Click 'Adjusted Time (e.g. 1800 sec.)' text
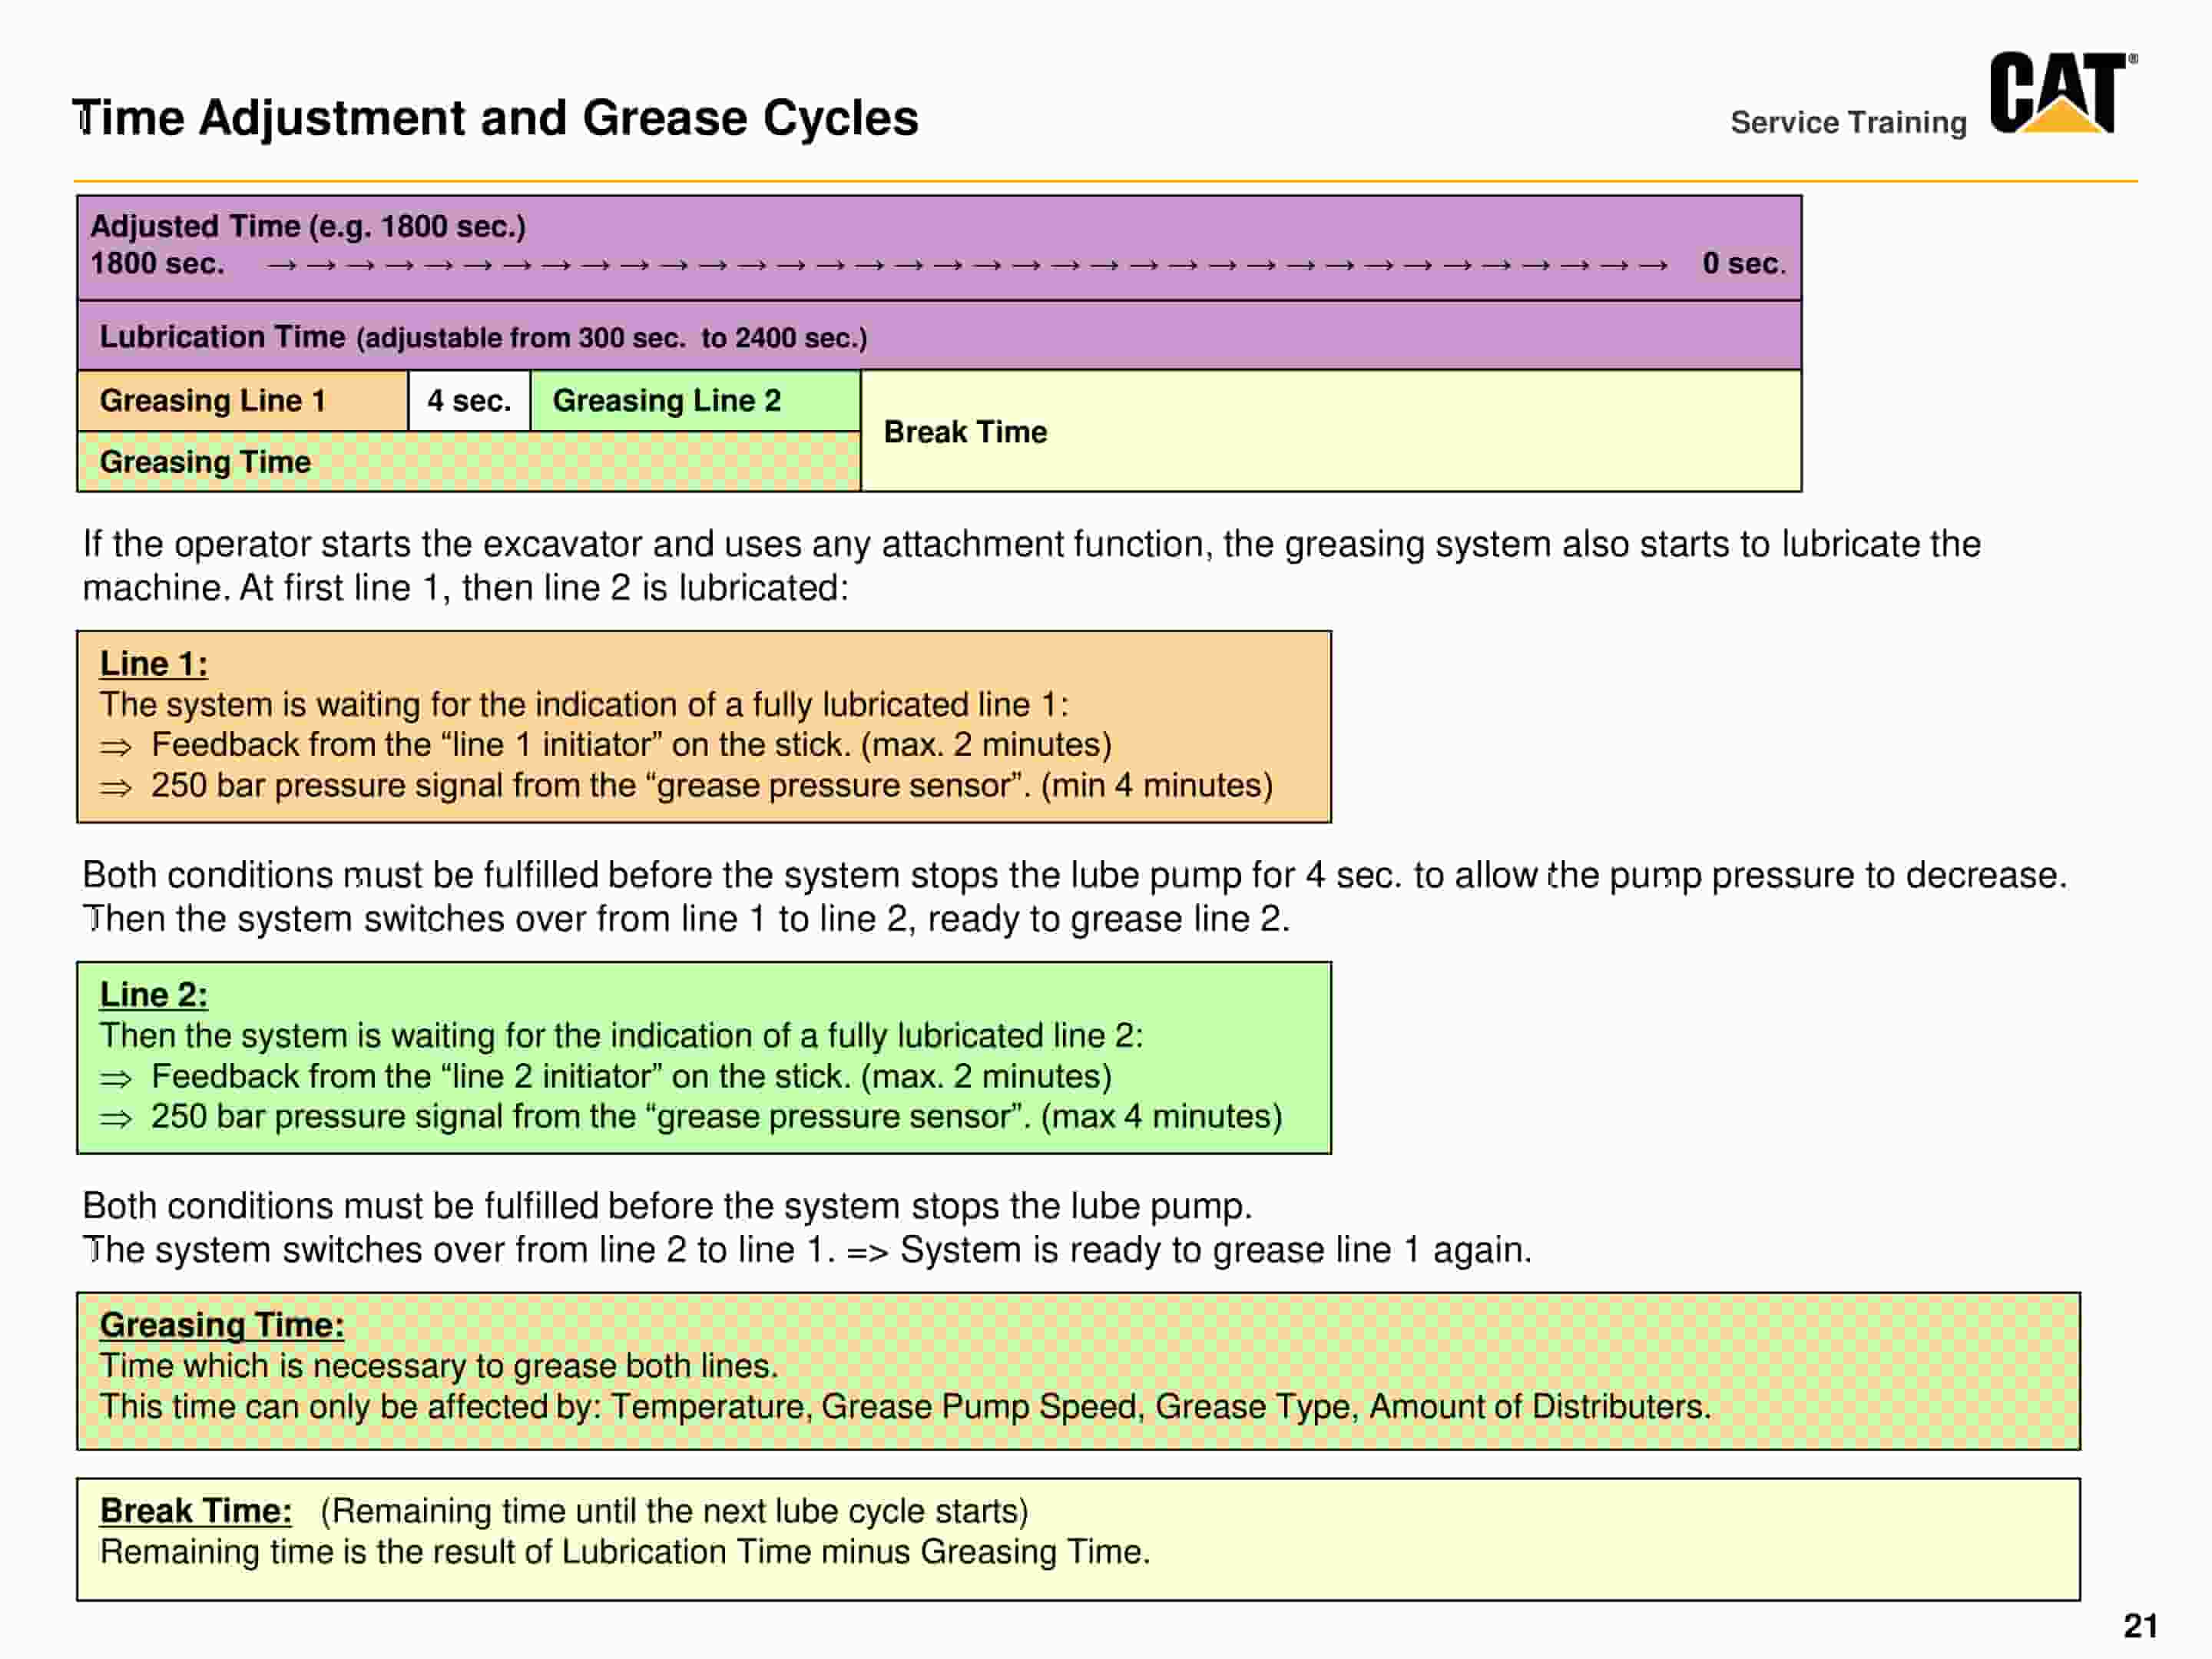The image size is (2212, 1659). (308, 226)
